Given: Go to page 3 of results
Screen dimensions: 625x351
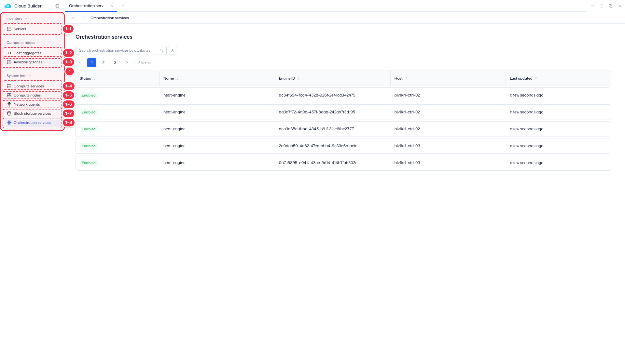Looking at the screenshot, I should [x=115, y=63].
